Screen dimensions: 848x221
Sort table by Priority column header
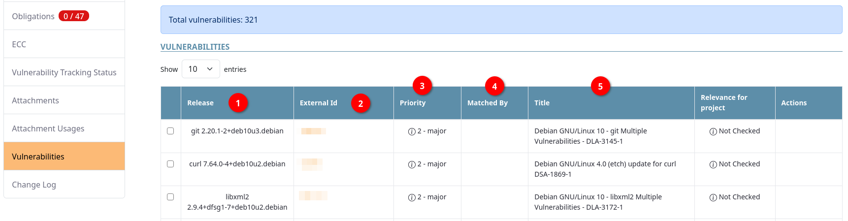(413, 103)
